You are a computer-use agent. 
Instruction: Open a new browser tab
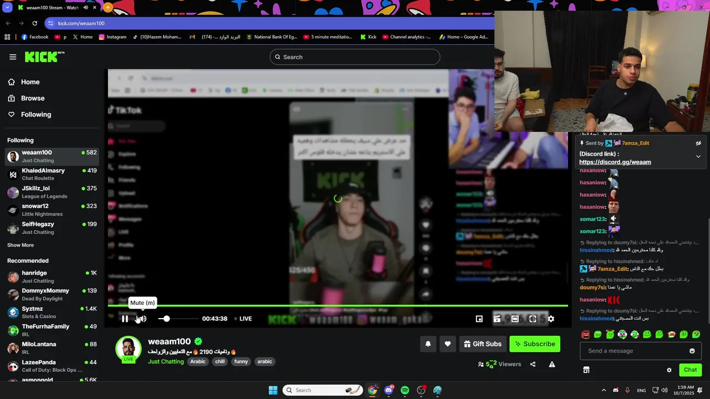[108, 8]
